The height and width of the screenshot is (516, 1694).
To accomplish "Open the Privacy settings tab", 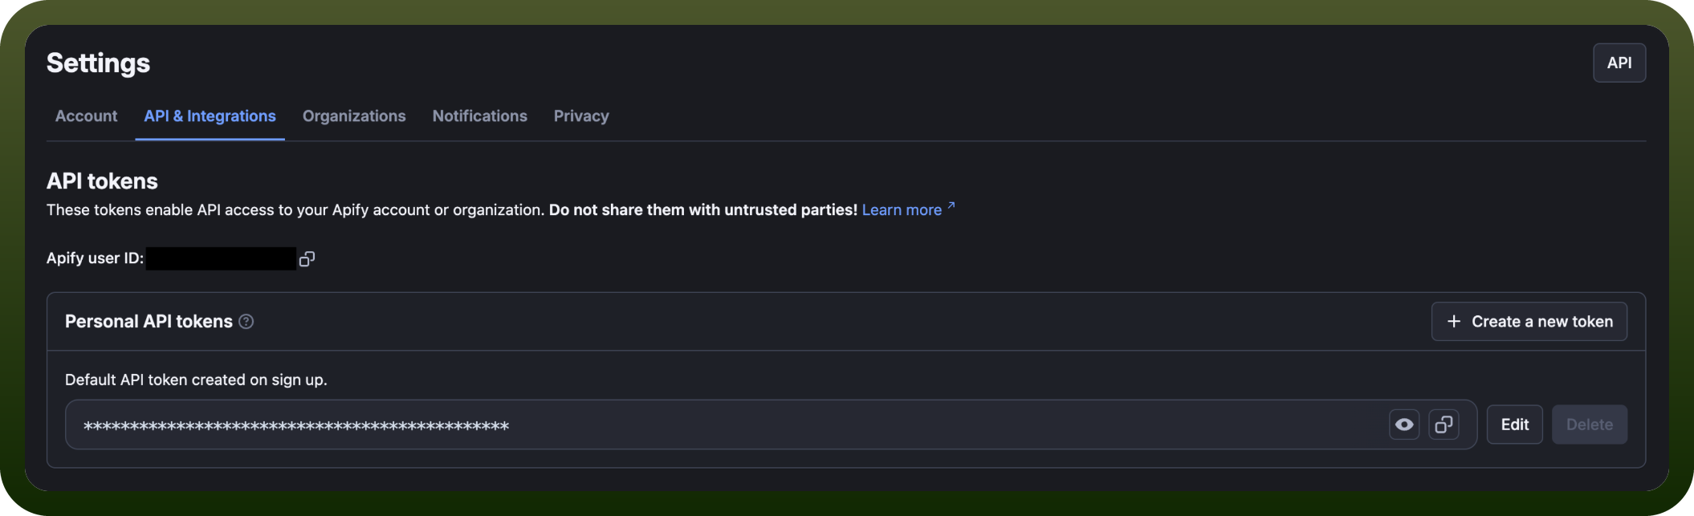I will pyautogui.click(x=581, y=116).
